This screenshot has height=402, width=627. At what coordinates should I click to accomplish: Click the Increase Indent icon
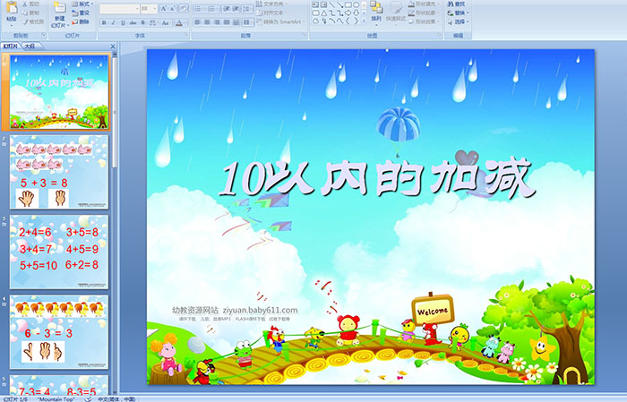[236, 9]
